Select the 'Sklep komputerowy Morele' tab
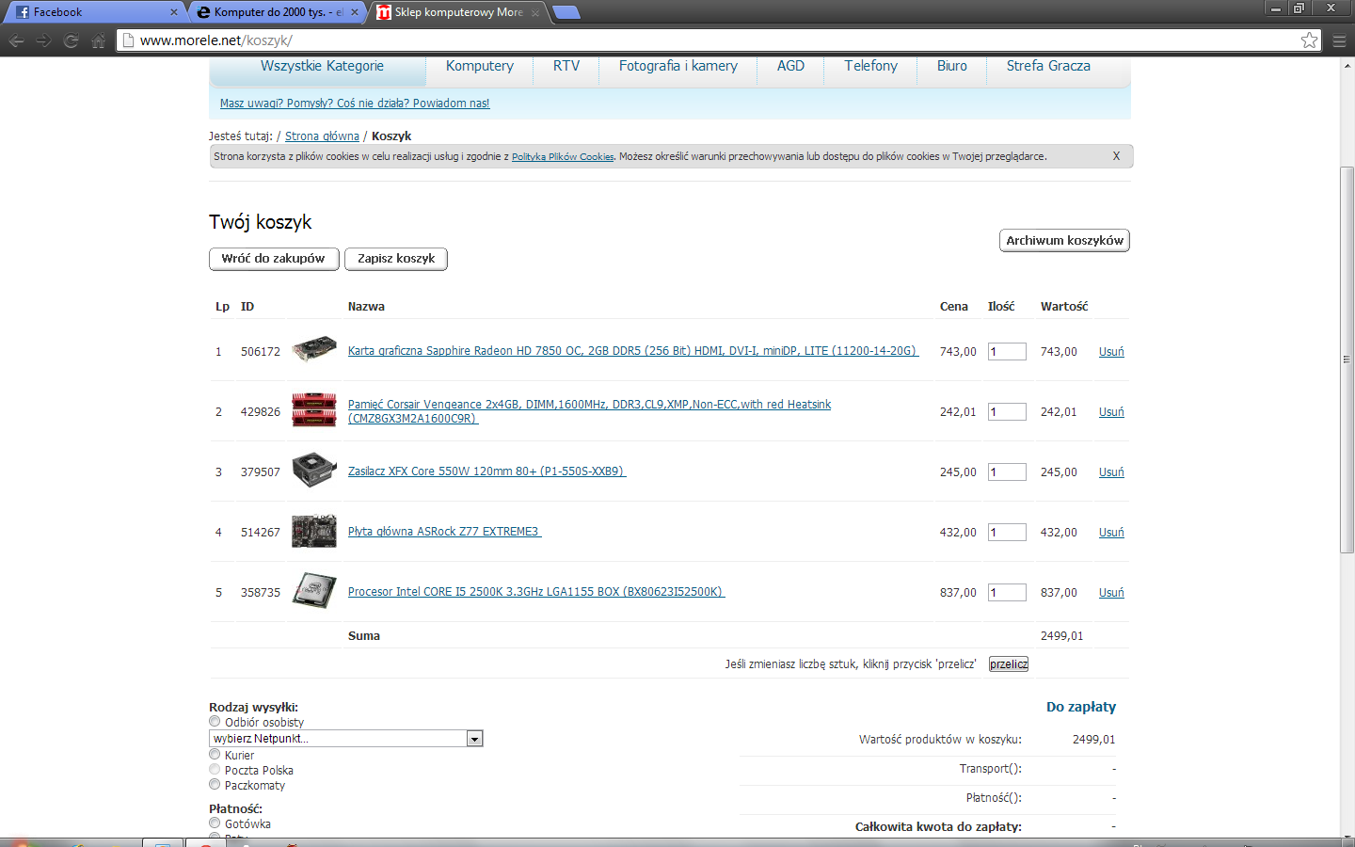Screen dimensions: 1355x847 [457, 12]
